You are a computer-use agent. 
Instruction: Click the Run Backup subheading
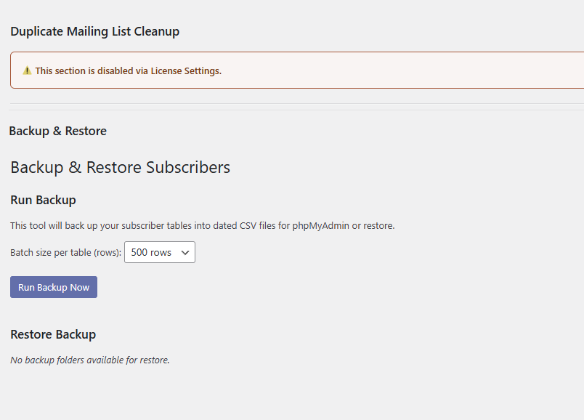click(43, 200)
